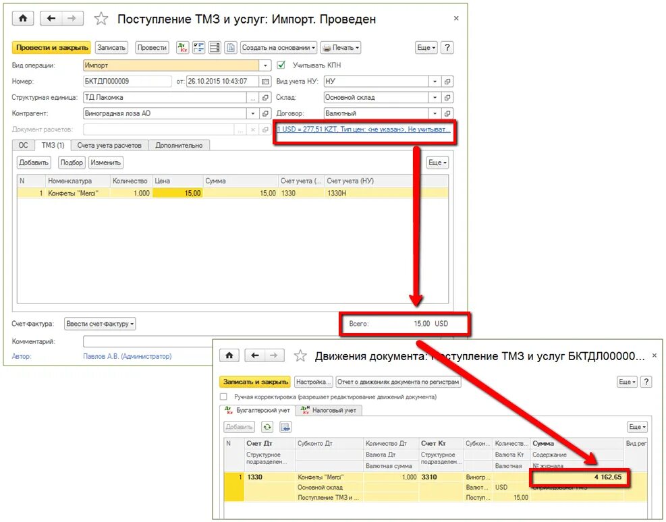This screenshot has height=522, width=666.
Task: Navigate back in Поступление ТМЗ window
Action: (51, 19)
